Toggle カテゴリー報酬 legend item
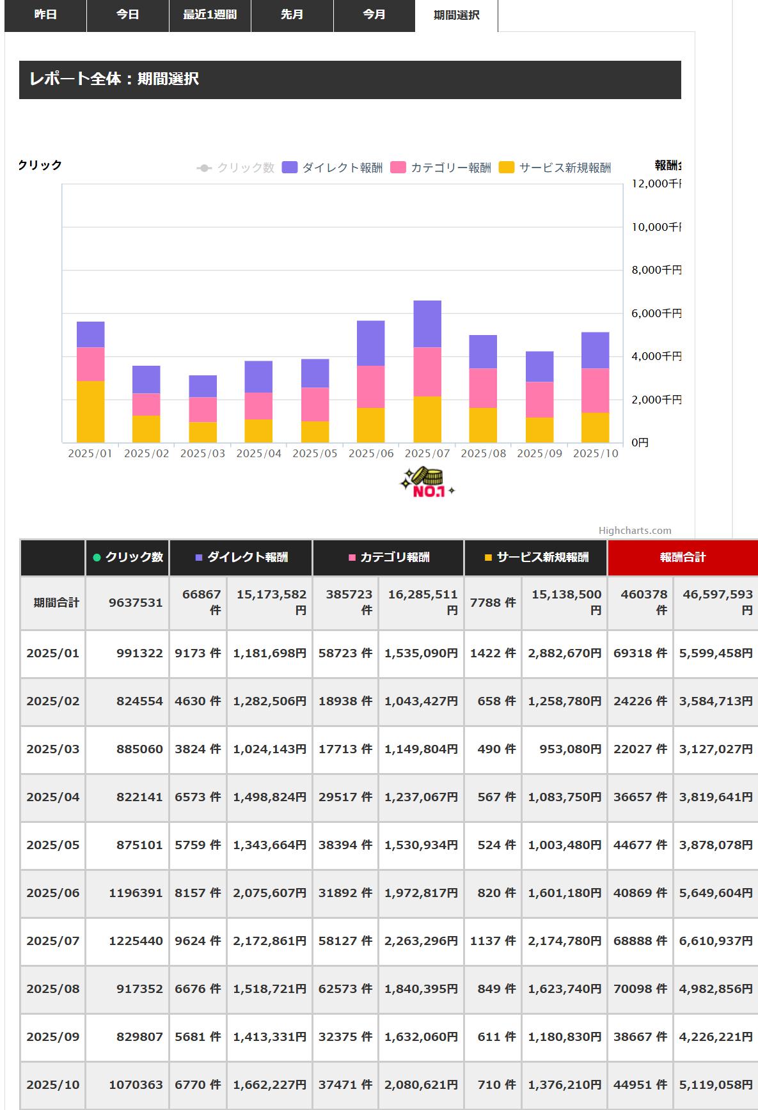 [441, 168]
